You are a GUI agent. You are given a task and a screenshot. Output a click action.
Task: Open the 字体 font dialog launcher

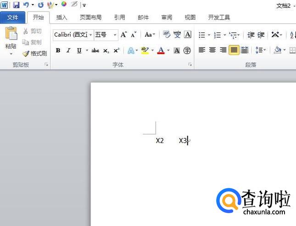coord(190,65)
